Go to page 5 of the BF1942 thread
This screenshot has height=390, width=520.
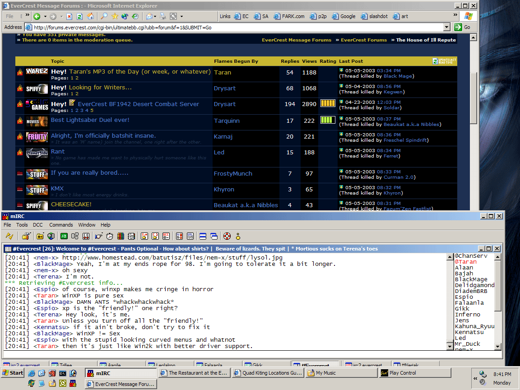pyautogui.click(x=92, y=111)
